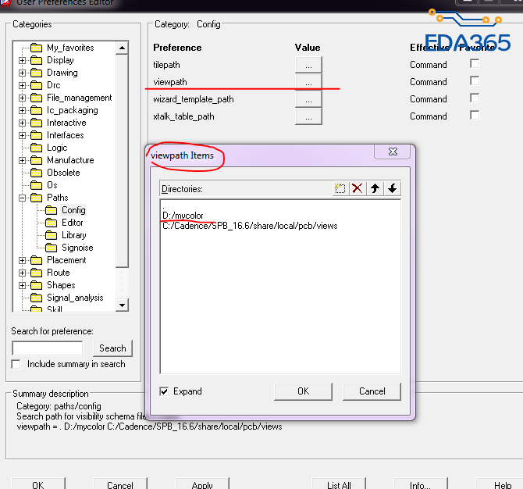Click the tilepath preference name
The image size is (523, 489).
pyautogui.click(x=166, y=65)
